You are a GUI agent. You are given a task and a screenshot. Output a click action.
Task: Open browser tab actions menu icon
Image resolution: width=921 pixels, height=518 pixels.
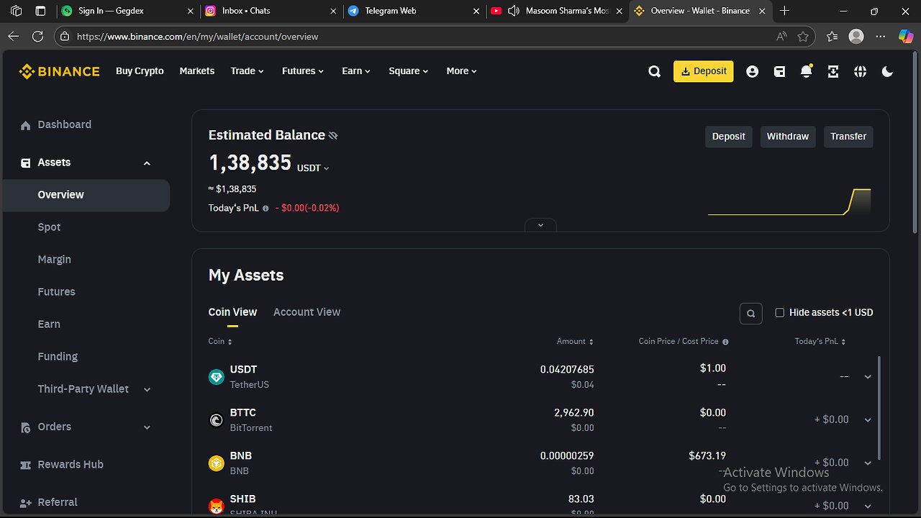[x=40, y=11]
